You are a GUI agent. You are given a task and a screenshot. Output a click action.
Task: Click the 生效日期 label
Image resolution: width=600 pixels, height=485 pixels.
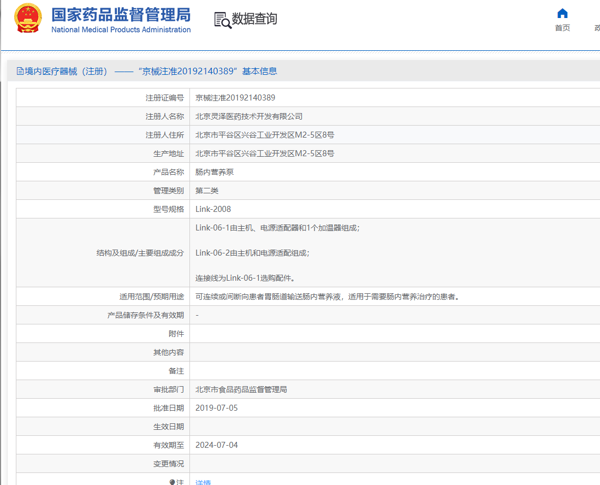coord(168,427)
